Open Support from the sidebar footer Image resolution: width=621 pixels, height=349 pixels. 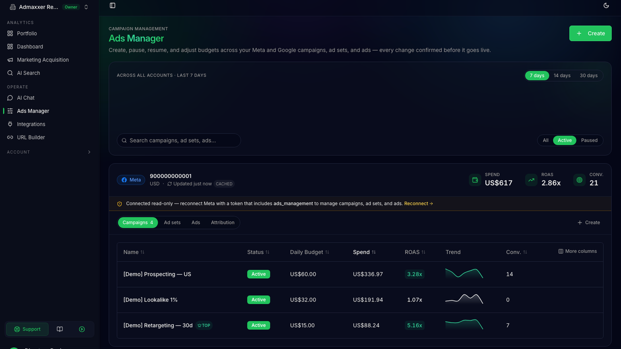(x=27, y=329)
